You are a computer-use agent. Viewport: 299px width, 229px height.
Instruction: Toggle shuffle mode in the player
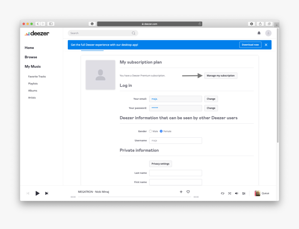(229, 194)
